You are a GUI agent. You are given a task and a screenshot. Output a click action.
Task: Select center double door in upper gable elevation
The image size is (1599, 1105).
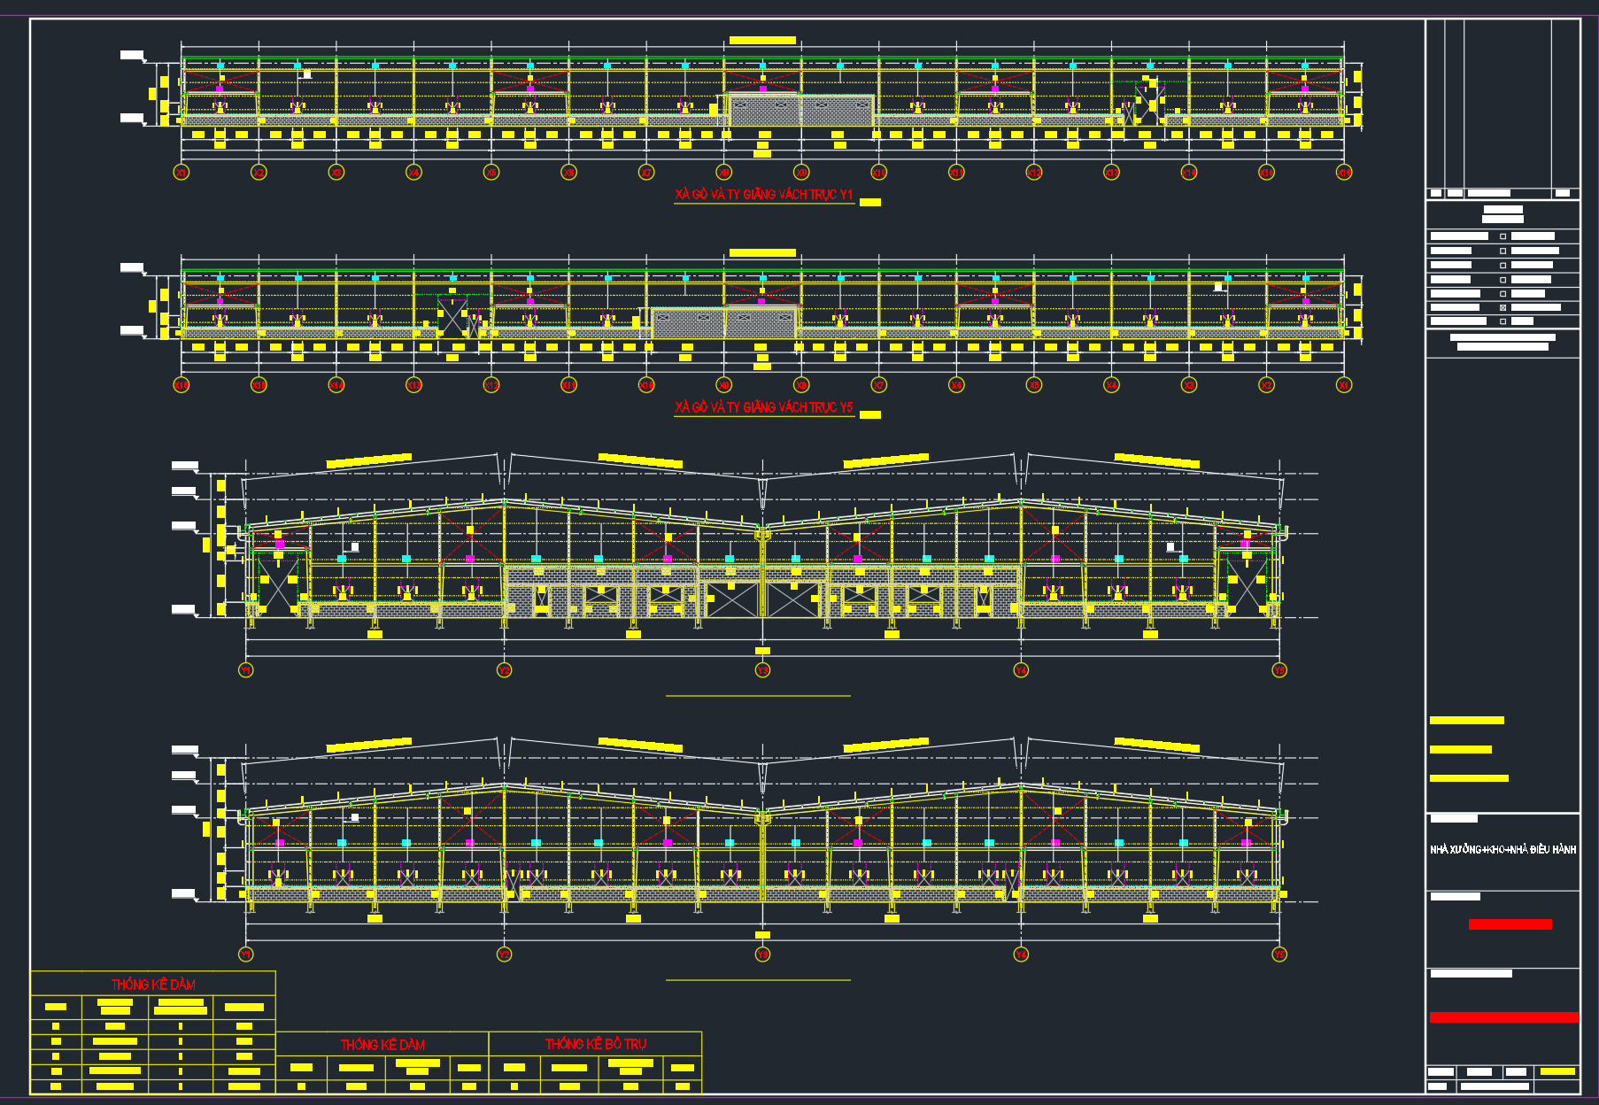click(x=762, y=599)
